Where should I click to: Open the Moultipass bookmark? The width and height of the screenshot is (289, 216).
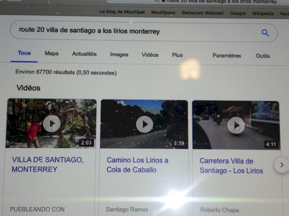(x=163, y=12)
